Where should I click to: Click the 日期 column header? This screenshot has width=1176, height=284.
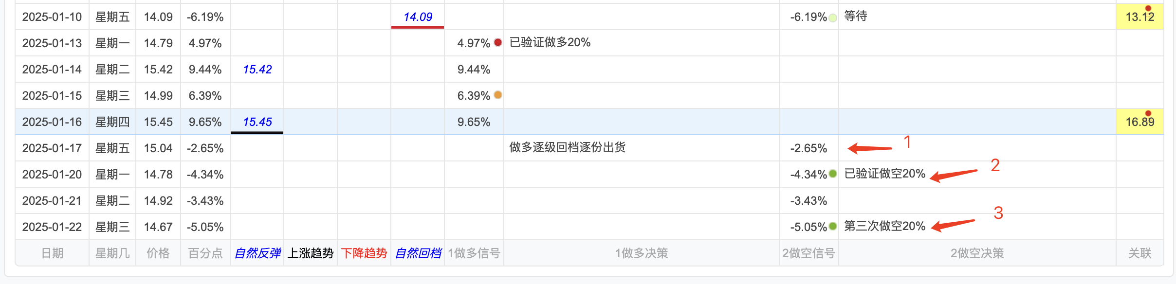click(52, 253)
